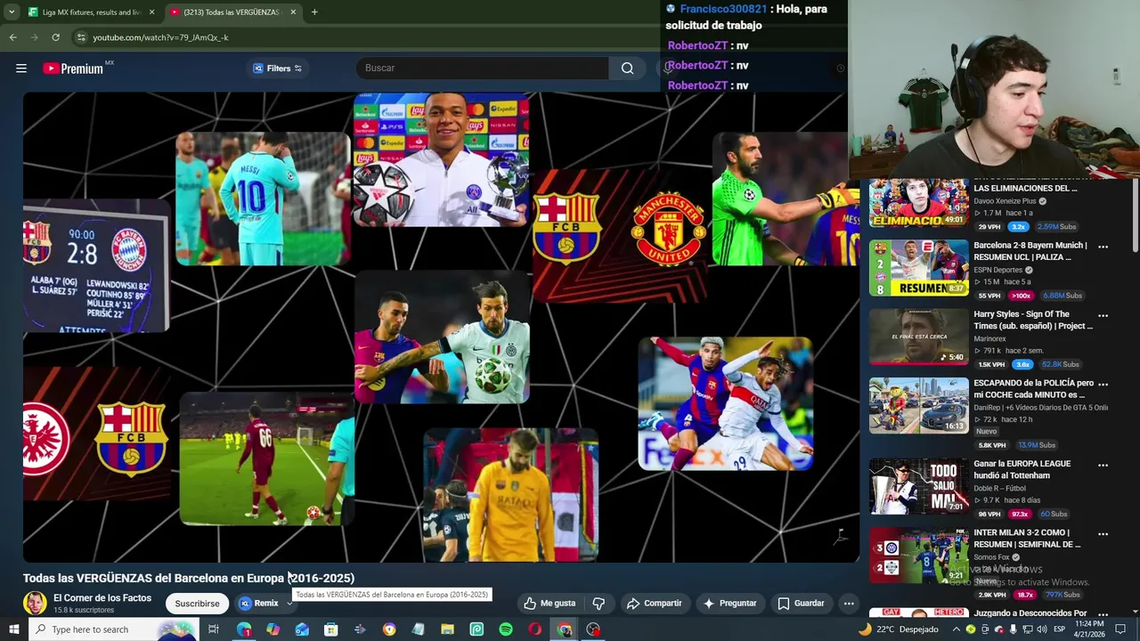1140x641 pixels.
Task: Focus the Buscar search field
Action: point(483,69)
